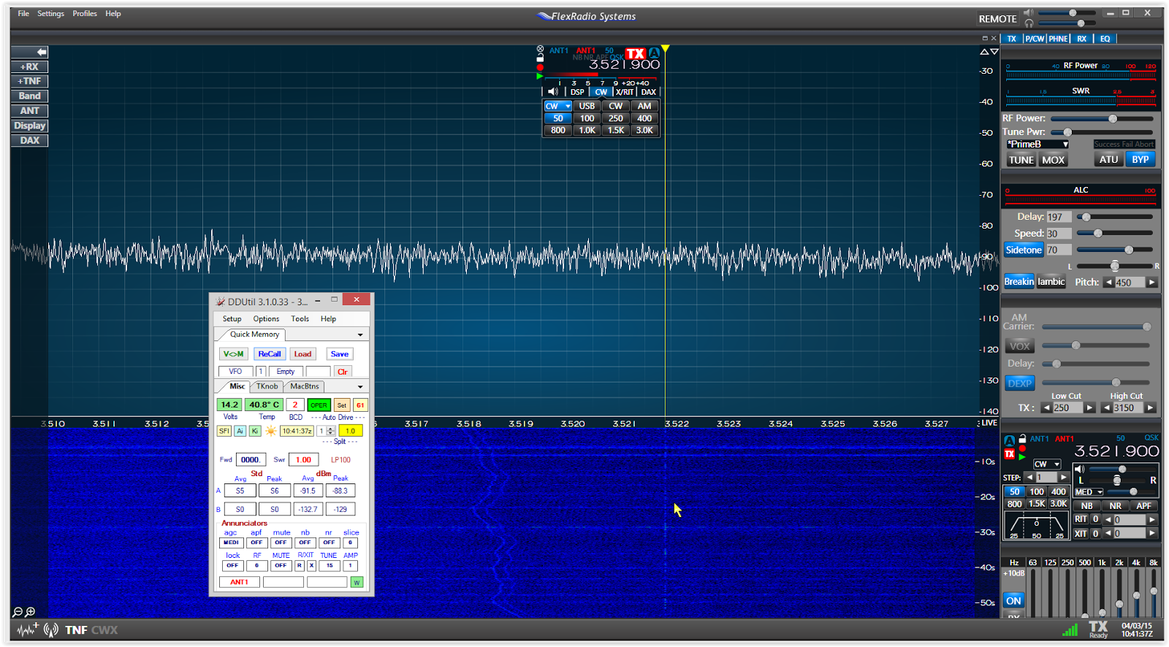Click the up/down triangle scale icons above the dB axis
The height and width of the screenshot is (647, 1169).
(989, 52)
